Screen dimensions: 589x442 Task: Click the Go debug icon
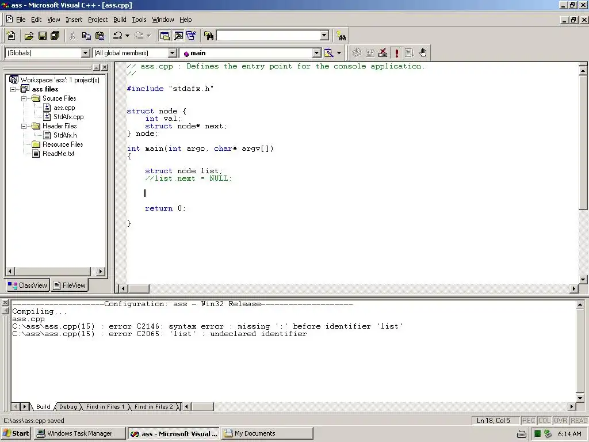(x=410, y=53)
